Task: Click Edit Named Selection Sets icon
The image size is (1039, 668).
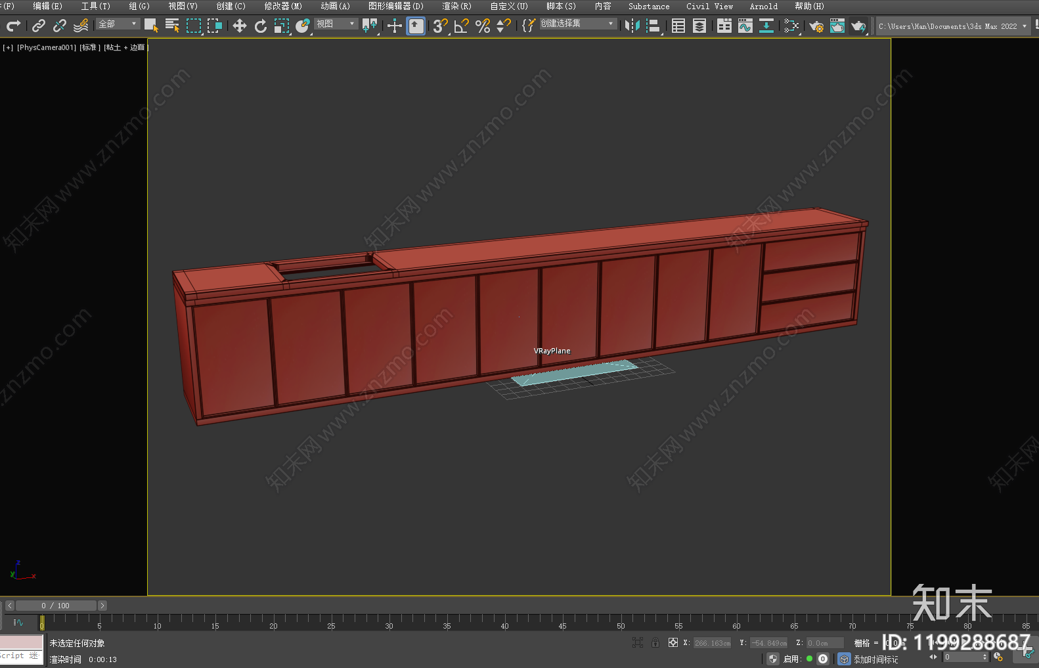Action: (529, 26)
